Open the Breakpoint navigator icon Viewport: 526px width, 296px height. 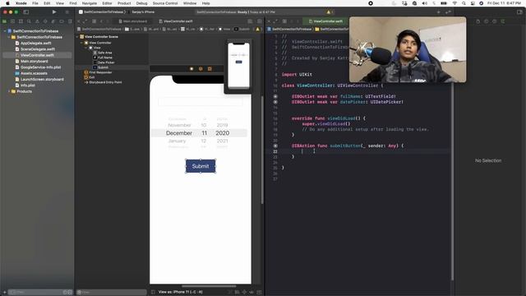62,21
